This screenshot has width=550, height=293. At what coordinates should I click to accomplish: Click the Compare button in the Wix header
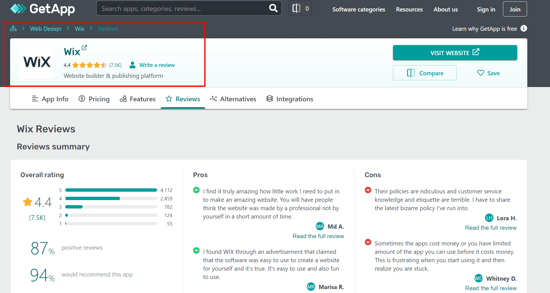click(x=425, y=73)
